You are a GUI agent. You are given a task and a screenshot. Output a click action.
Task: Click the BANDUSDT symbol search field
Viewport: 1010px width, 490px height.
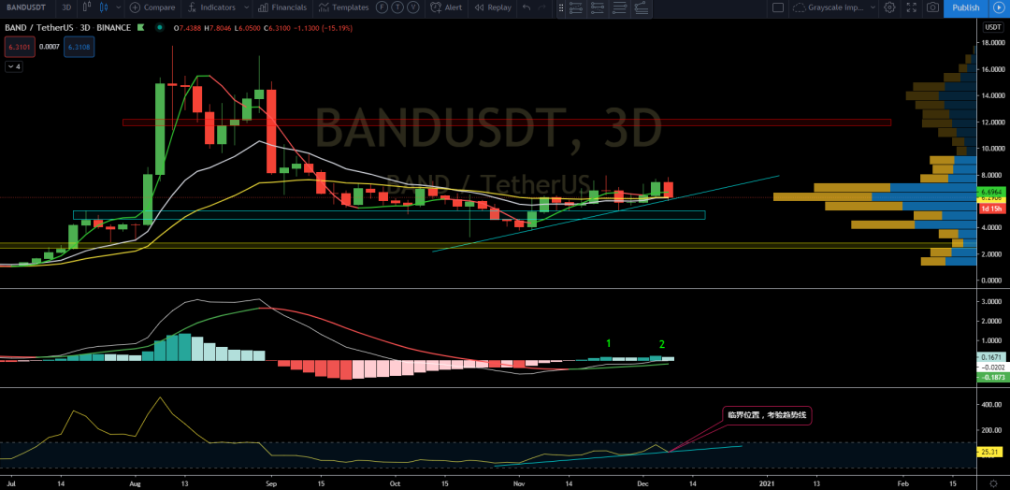click(x=26, y=7)
